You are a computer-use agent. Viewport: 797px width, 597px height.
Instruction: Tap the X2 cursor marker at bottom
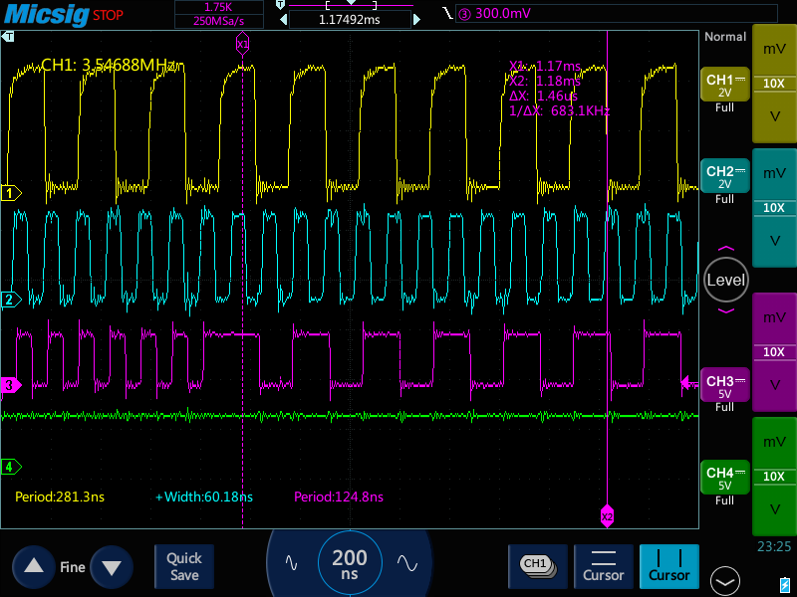pos(607,515)
